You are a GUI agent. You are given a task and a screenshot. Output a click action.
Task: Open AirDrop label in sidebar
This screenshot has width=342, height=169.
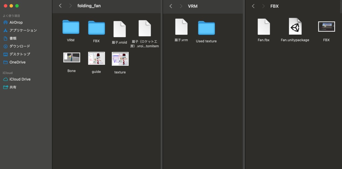click(x=16, y=22)
